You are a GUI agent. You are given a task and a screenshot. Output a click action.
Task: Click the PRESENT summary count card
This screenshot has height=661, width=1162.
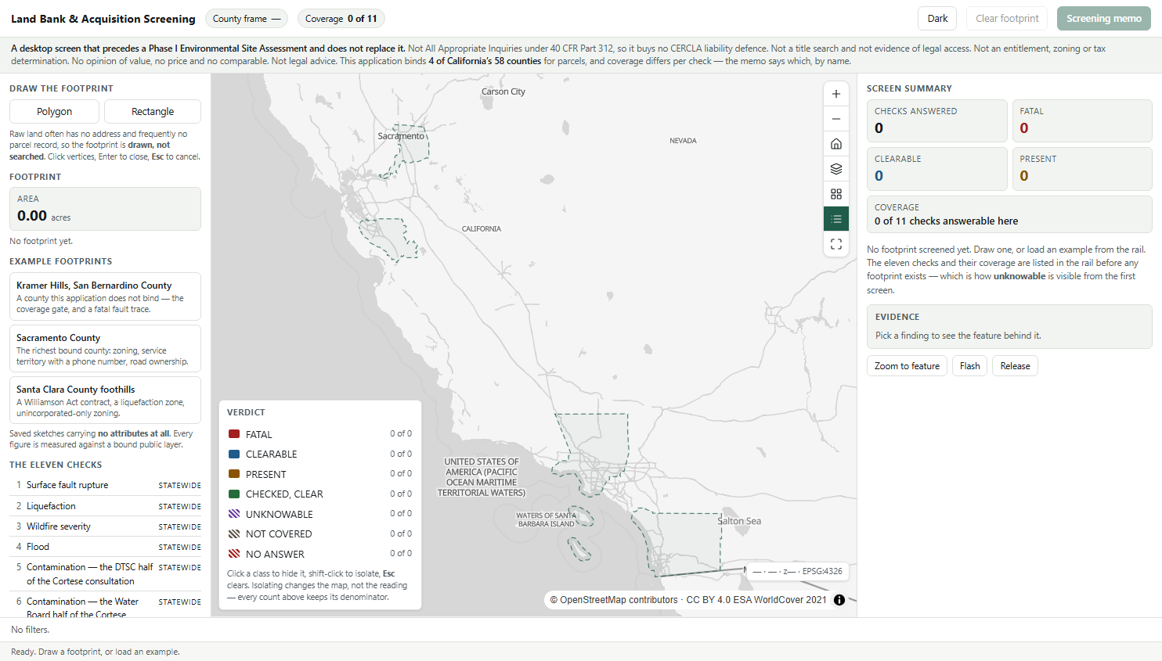coord(1082,169)
